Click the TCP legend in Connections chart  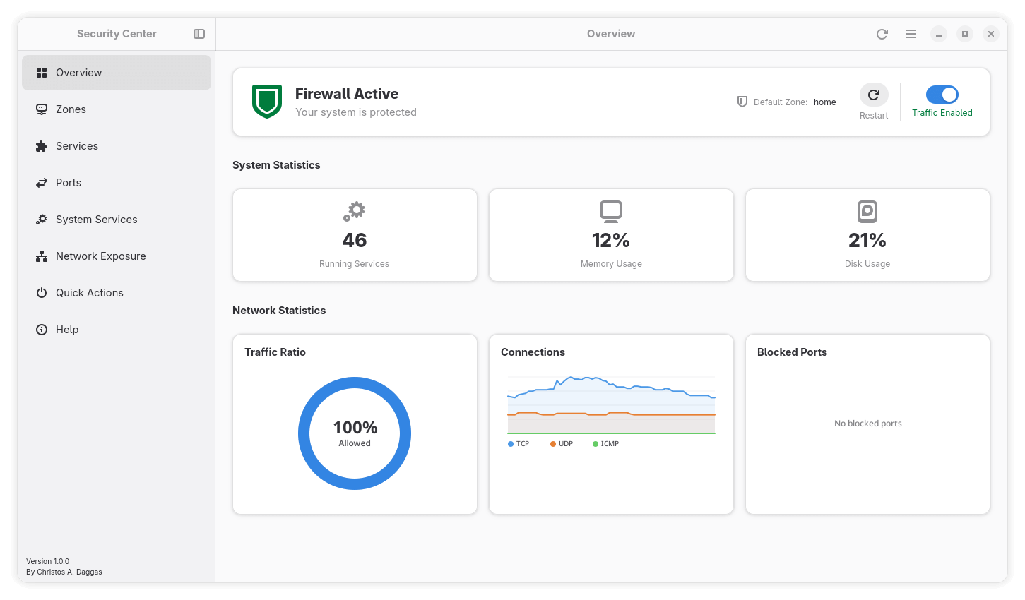click(519, 444)
